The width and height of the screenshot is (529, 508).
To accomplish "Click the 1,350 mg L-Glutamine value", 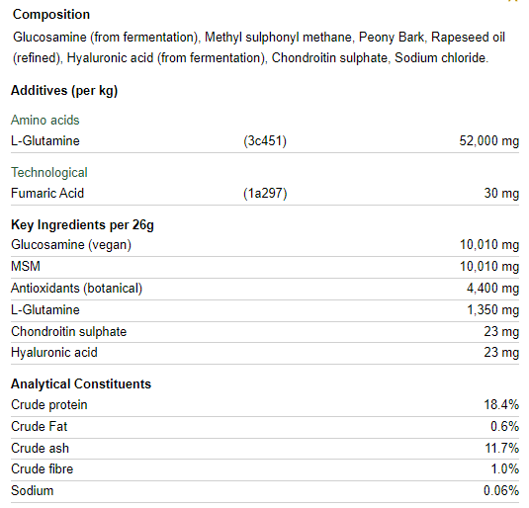I will pyautogui.click(x=492, y=310).
